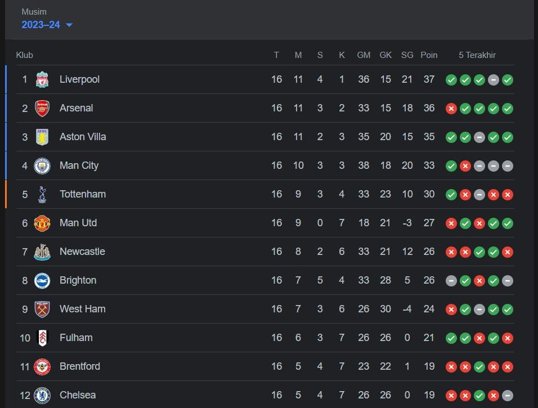Click the Newcastle club crest
The height and width of the screenshot is (408, 538).
point(42,252)
